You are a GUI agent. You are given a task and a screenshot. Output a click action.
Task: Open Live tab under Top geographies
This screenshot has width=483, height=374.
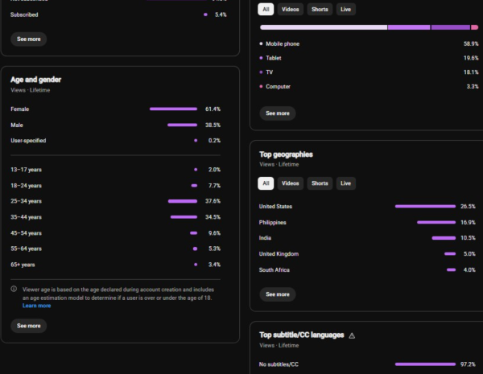point(345,183)
